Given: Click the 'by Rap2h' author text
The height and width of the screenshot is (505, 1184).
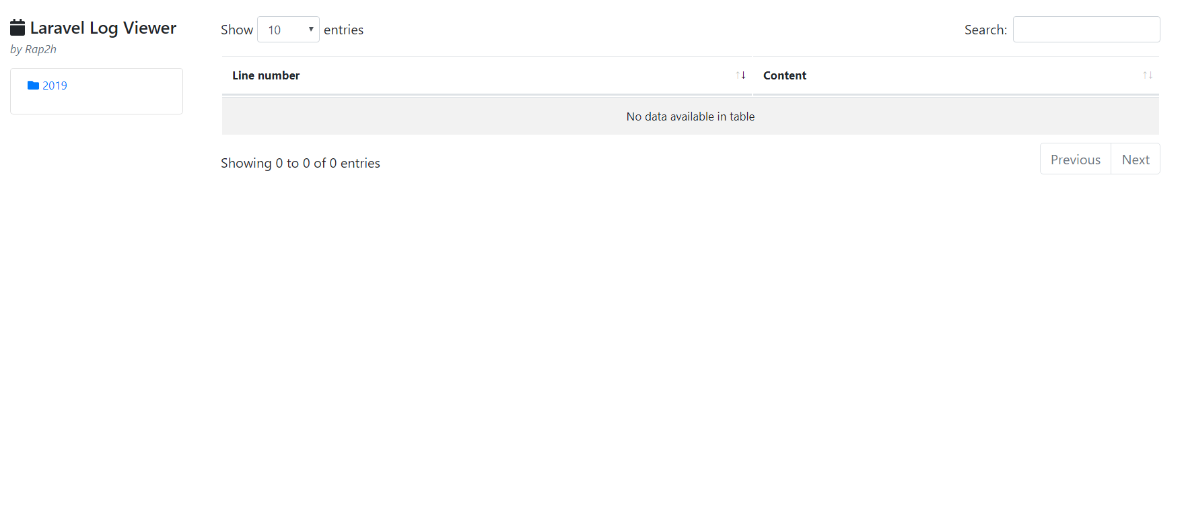Looking at the screenshot, I should point(33,49).
